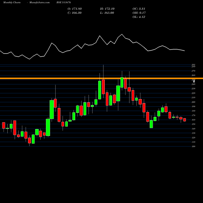
Task: Click the 209 price axis label
Action: point(194,102)
